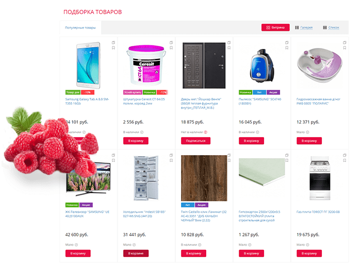362x271 pixels.
Task: Switch to Галерея view mode
Action: pos(304,27)
